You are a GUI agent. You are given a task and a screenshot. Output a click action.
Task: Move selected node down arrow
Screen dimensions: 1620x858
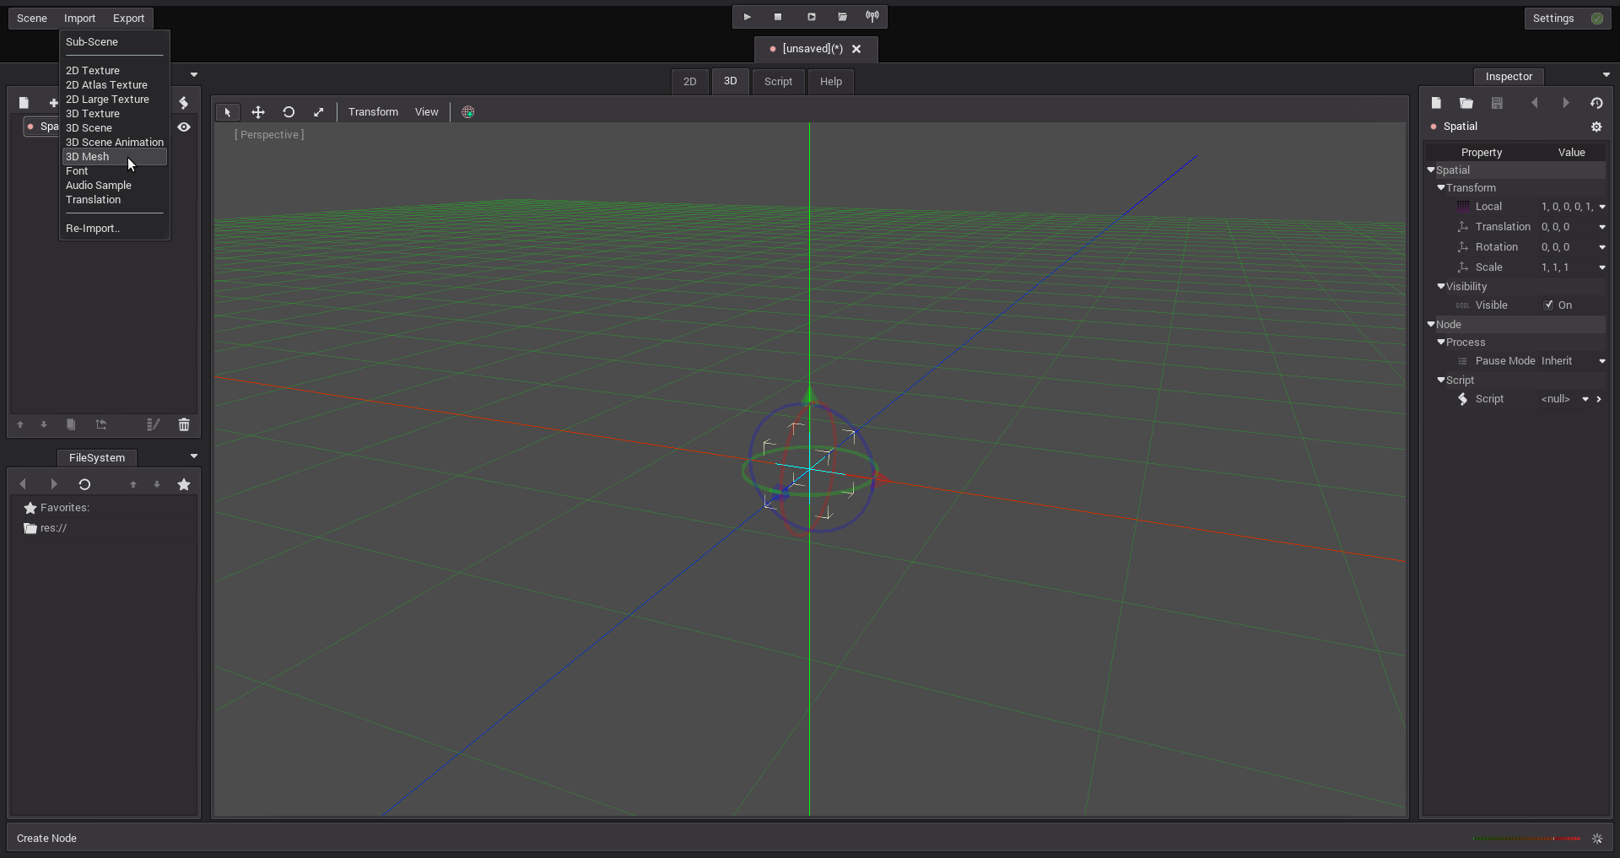tap(44, 424)
